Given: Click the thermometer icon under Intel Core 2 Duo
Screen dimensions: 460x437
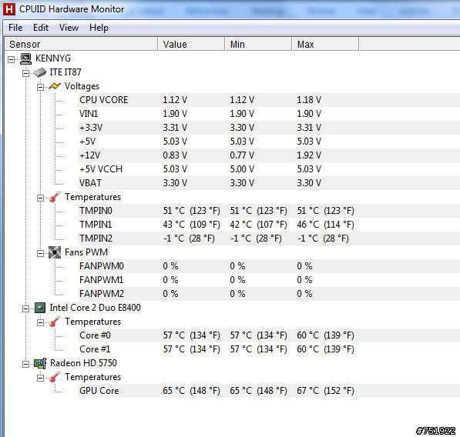Looking at the screenshot, I should (x=55, y=322).
